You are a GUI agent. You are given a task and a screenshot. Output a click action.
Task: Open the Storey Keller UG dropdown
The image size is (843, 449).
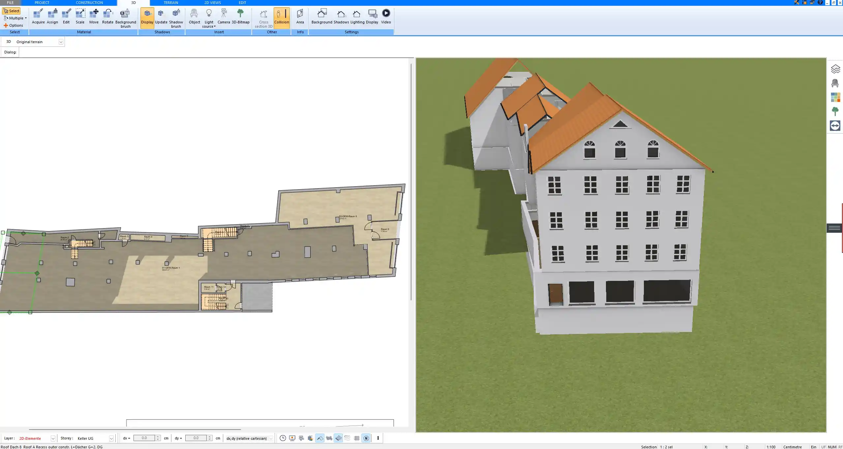[x=111, y=438]
